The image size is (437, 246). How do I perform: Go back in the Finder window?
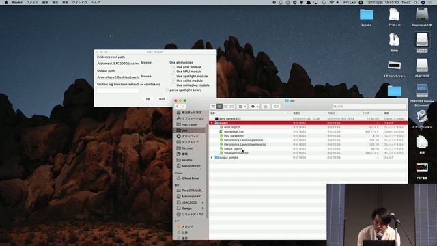178,107
